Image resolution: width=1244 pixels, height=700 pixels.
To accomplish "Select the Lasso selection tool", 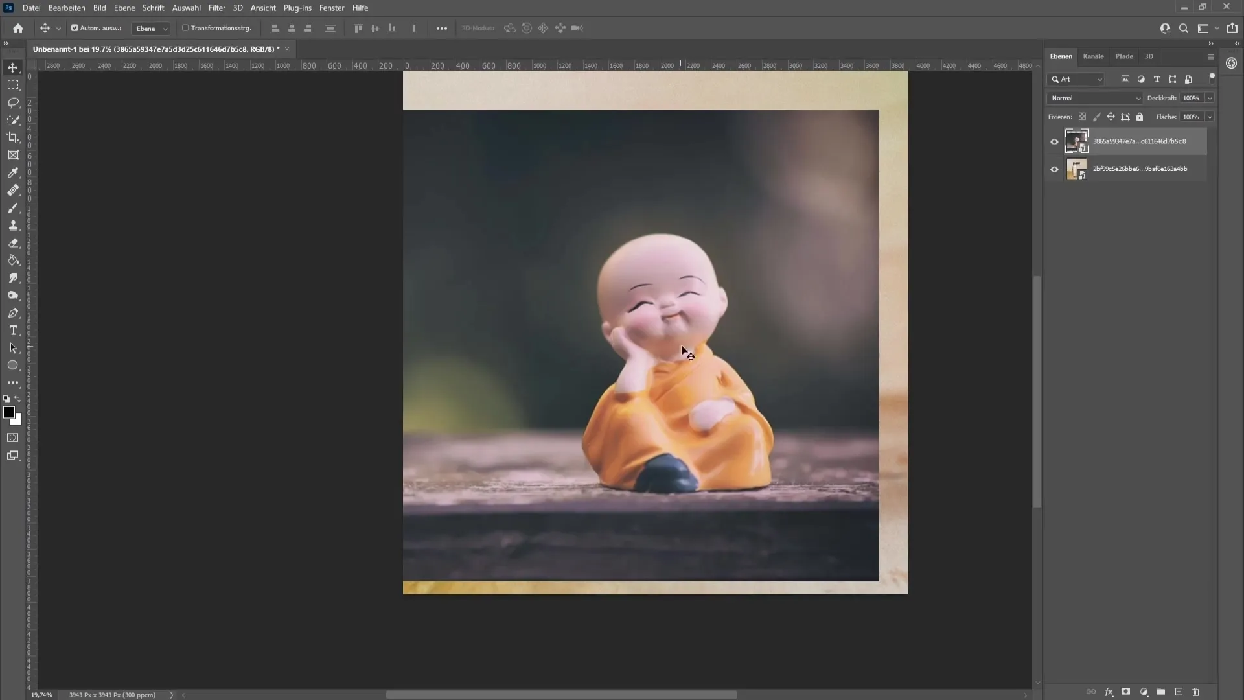I will tap(13, 102).
